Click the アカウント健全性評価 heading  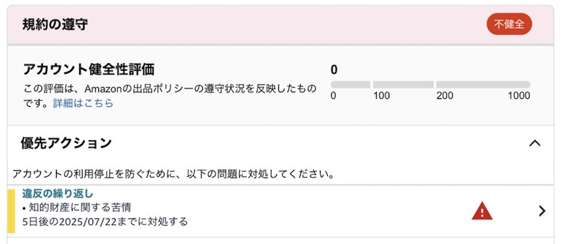point(89,69)
